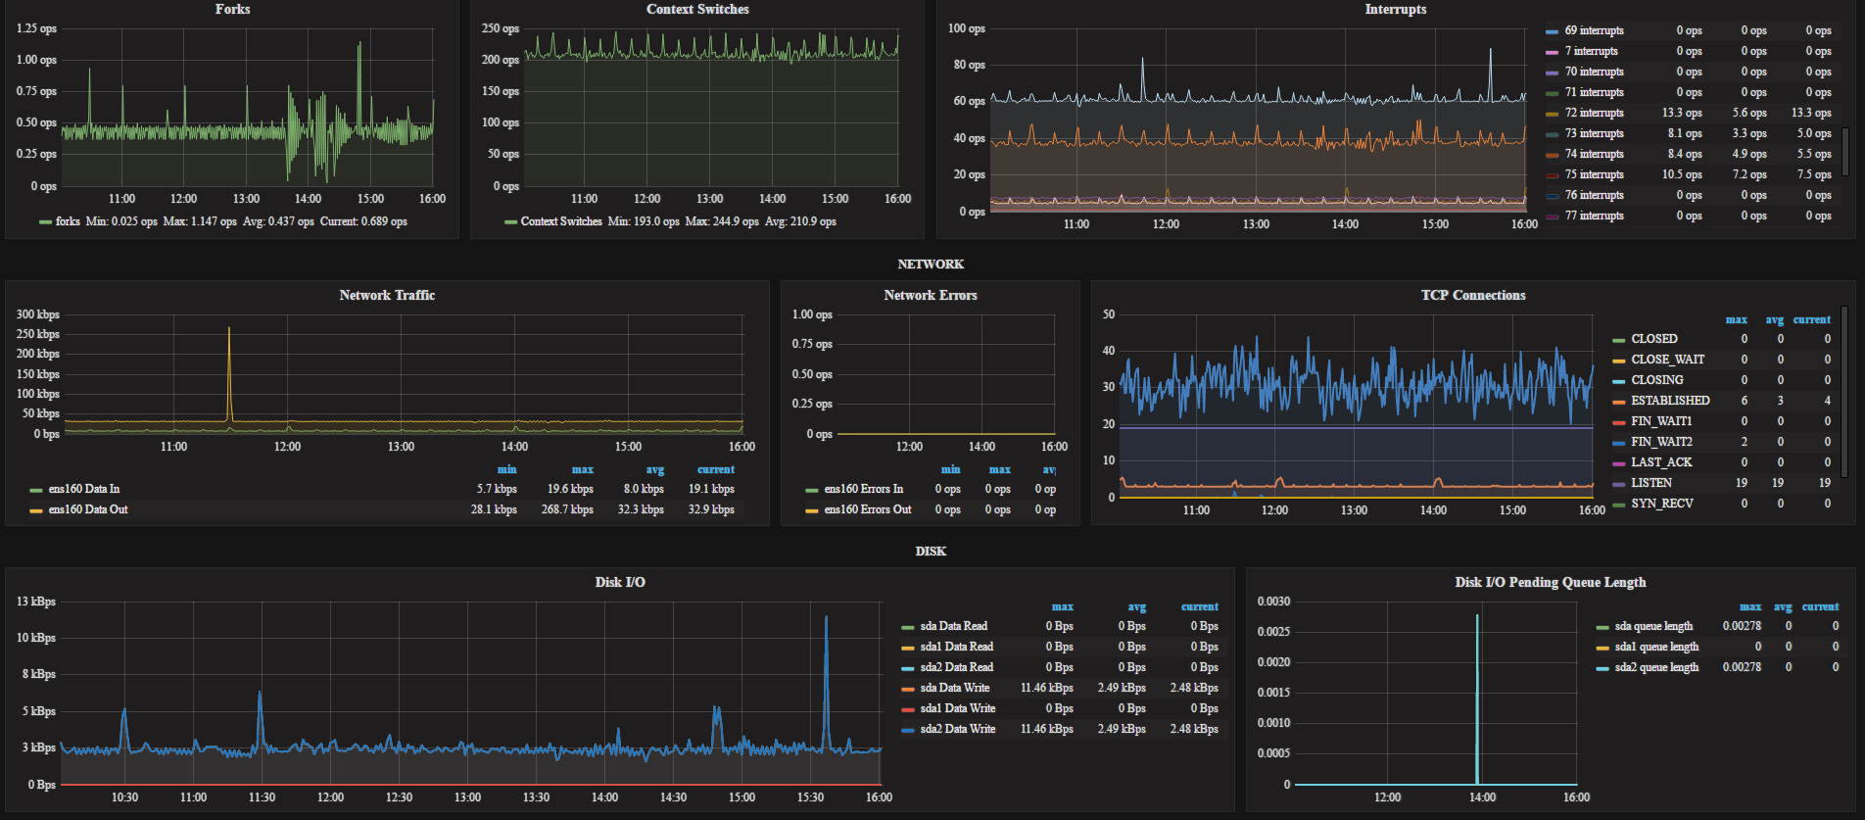Open color picker for ens160 Data Out swatch
Image resolution: width=1865 pixels, height=820 pixels.
point(36,510)
